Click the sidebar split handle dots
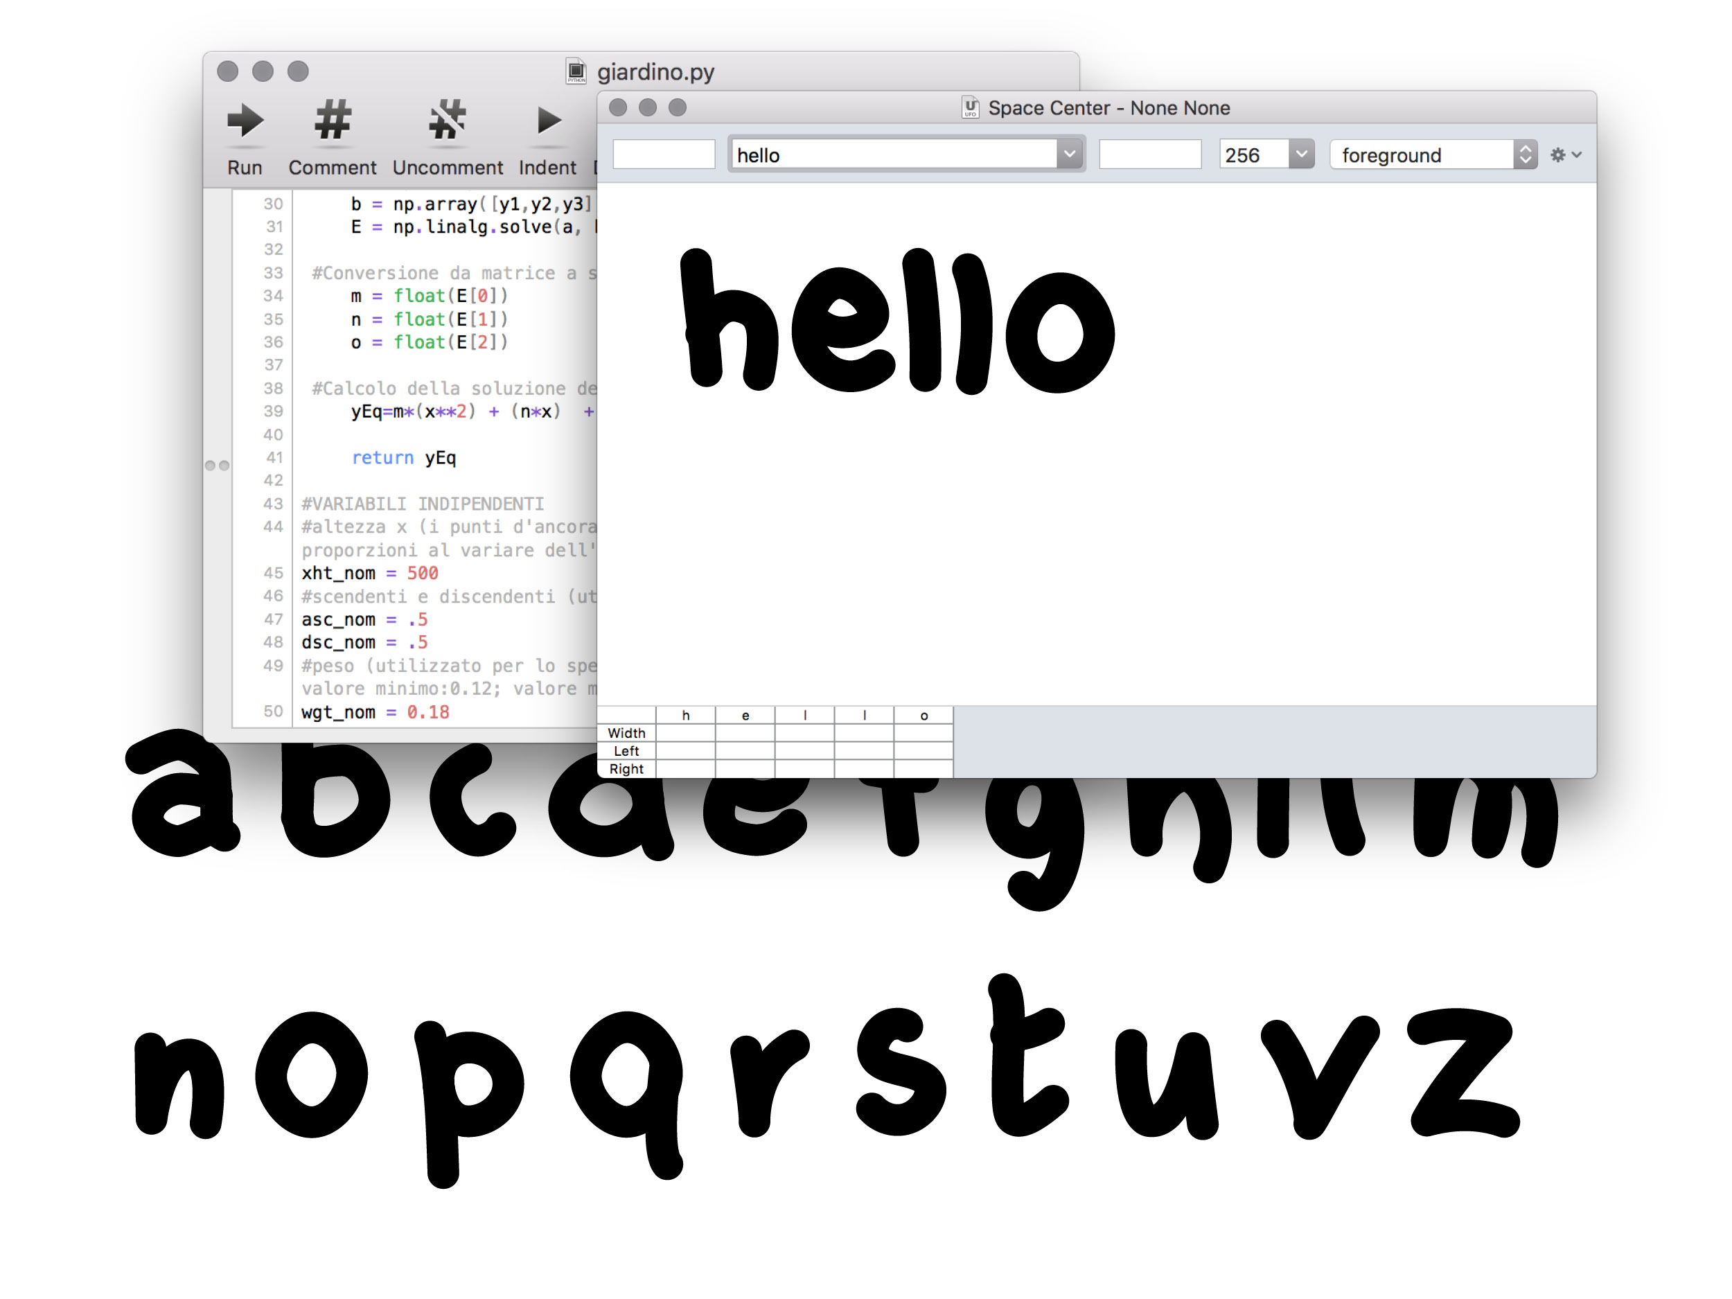This screenshot has height=1299, width=1732. tap(217, 465)
